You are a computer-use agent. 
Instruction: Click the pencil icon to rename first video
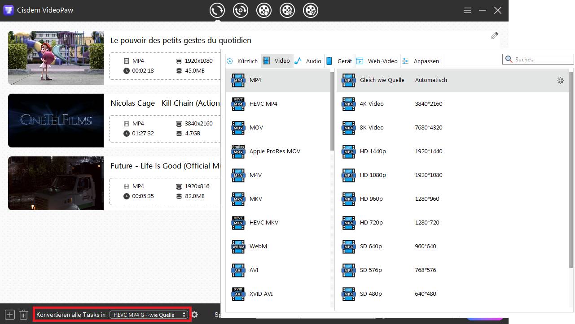(495, 36)
